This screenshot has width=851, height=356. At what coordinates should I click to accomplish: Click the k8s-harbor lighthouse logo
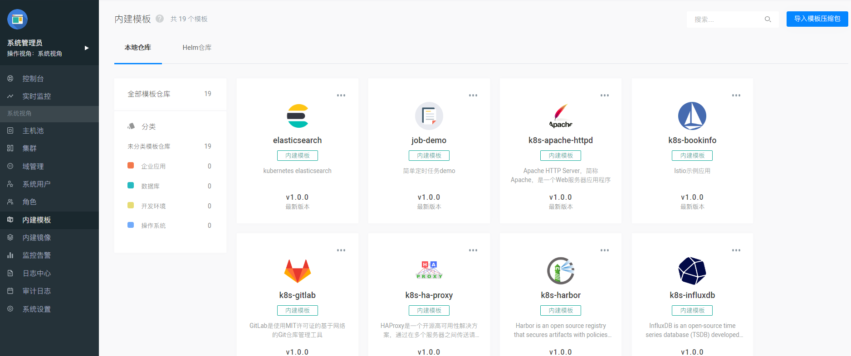[x=560, y=271]
